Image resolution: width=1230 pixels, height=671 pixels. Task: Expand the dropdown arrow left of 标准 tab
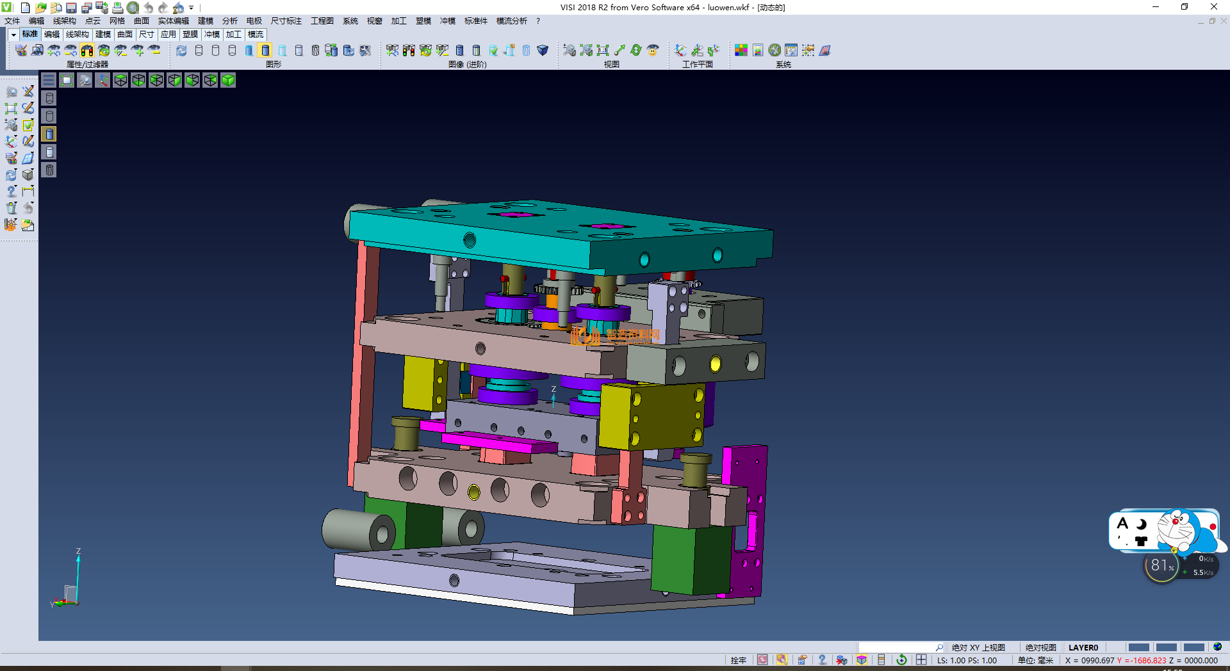click(13, 35)
